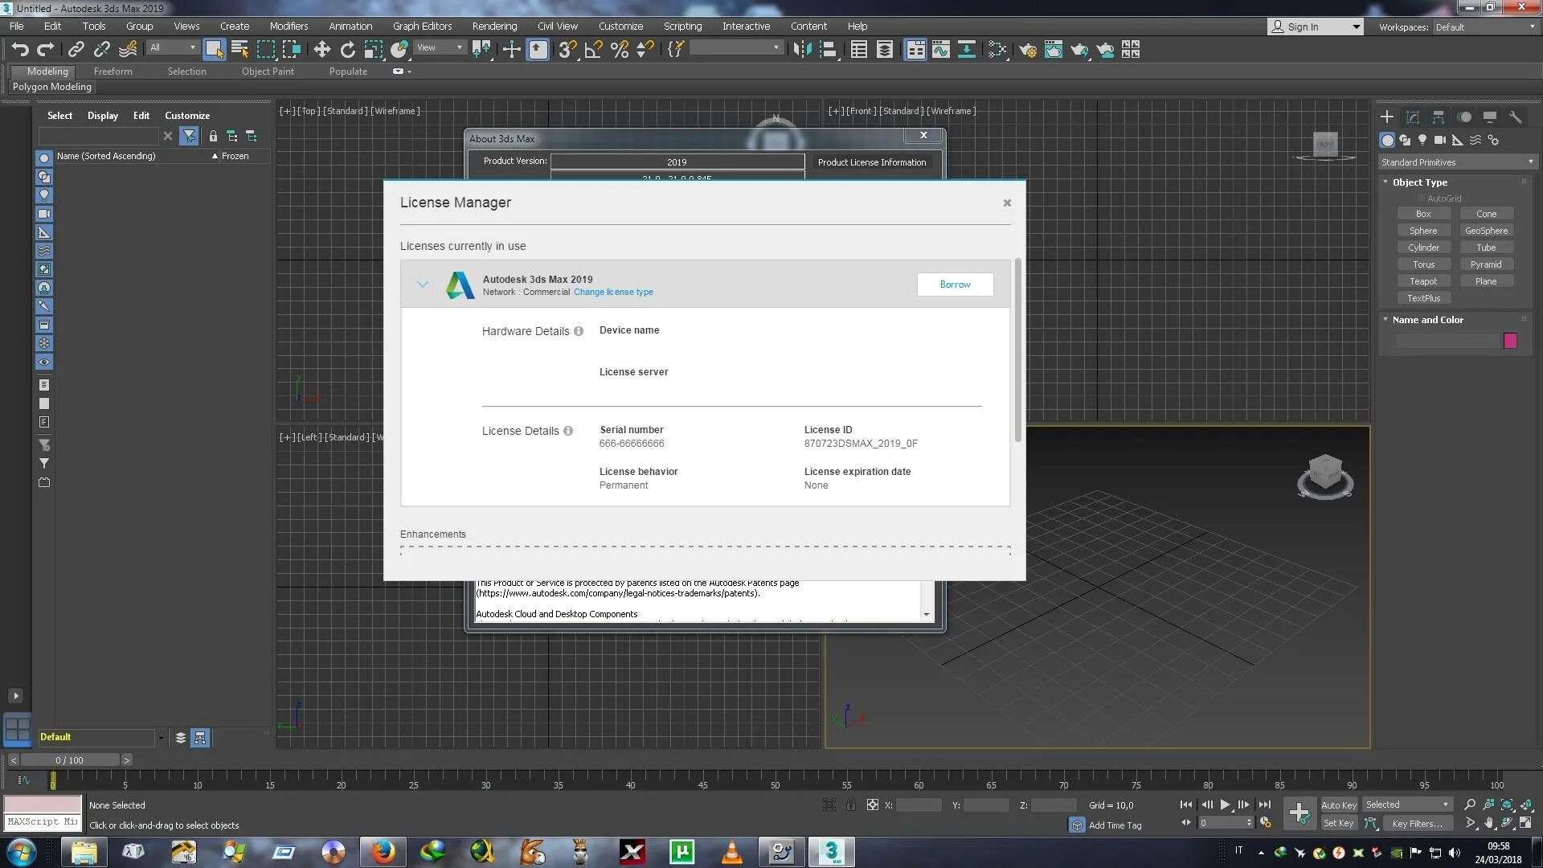This screenshot has width=1543, height=868.
Task: Toggle Angle Snap icon
Action: (593, 50)
